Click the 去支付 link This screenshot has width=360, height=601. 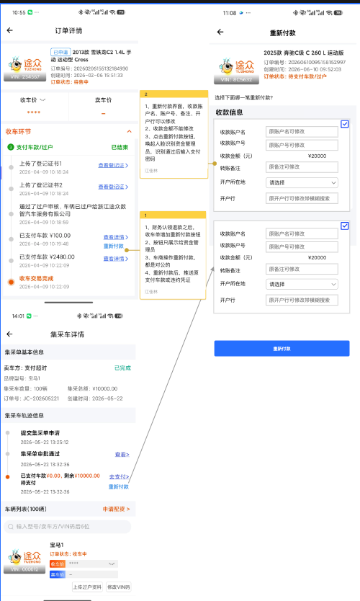[119, 477]
